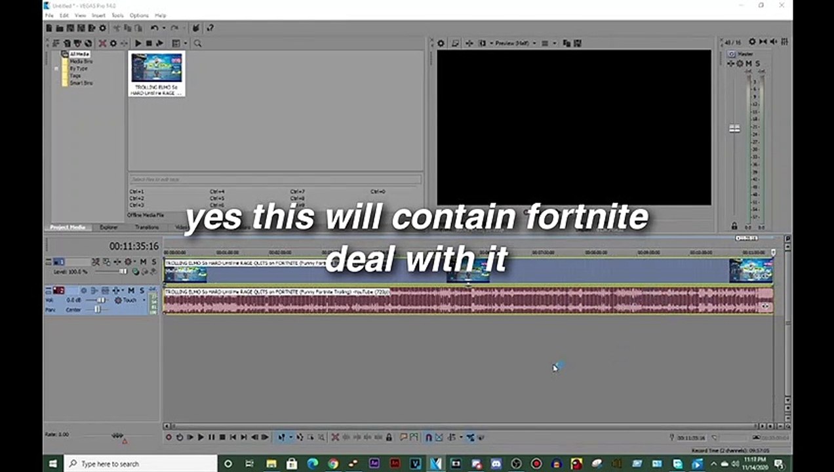Click the tag entry field in Project Media
The height and width of the screenshot is (472, 834).
tap(275, 179)
